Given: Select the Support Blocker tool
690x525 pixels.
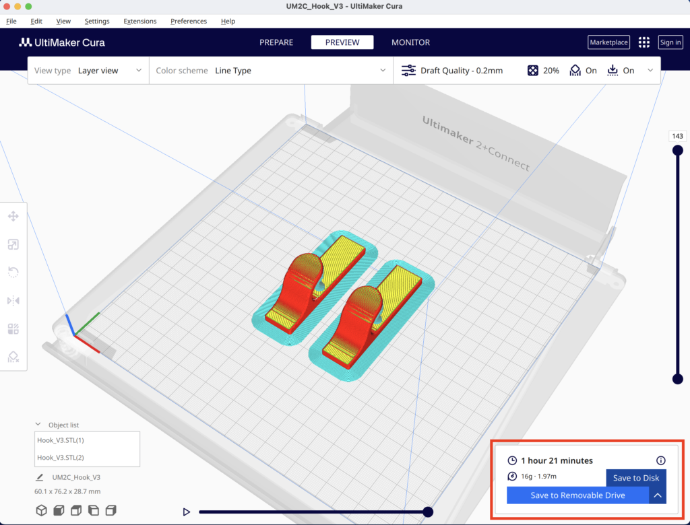Looking at the screenshot, I should tap(13, 357).
